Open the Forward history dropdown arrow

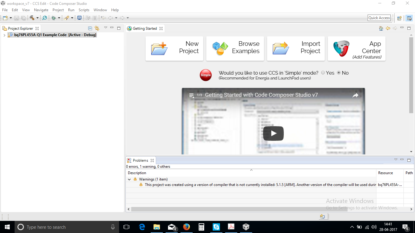pyautogui.click(x=128, y=18)
